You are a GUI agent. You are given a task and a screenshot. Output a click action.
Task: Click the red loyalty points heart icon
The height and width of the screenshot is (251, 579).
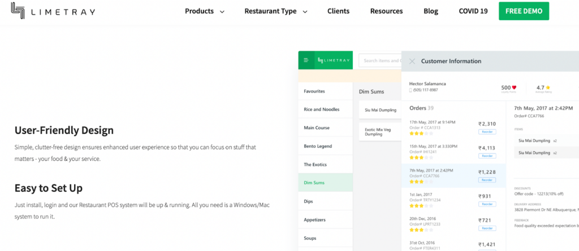[514, 88]
